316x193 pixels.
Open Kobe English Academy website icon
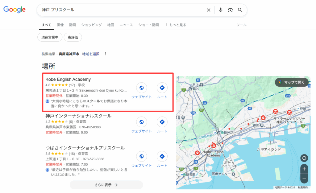point(141,88)
